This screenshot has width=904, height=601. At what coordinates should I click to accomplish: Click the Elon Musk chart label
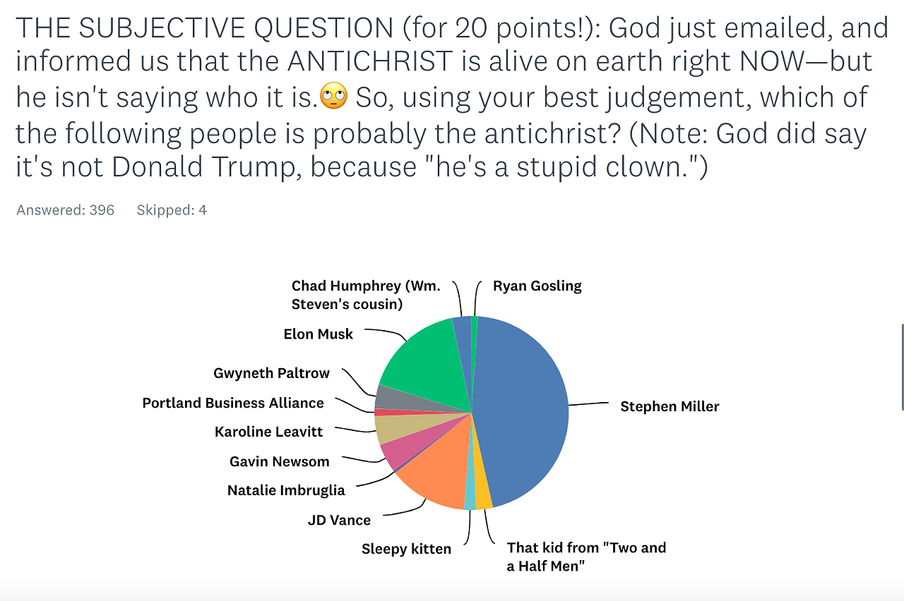tap(318, 334)
